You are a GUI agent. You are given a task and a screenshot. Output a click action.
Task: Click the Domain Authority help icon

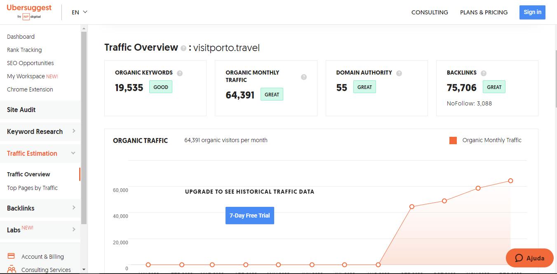coord(399,73)
